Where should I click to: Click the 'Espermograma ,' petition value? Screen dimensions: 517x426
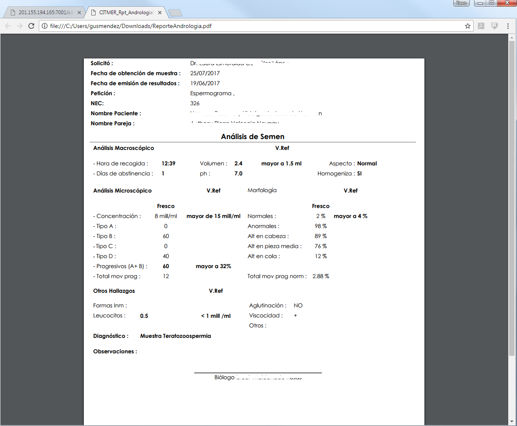(212, 94)
